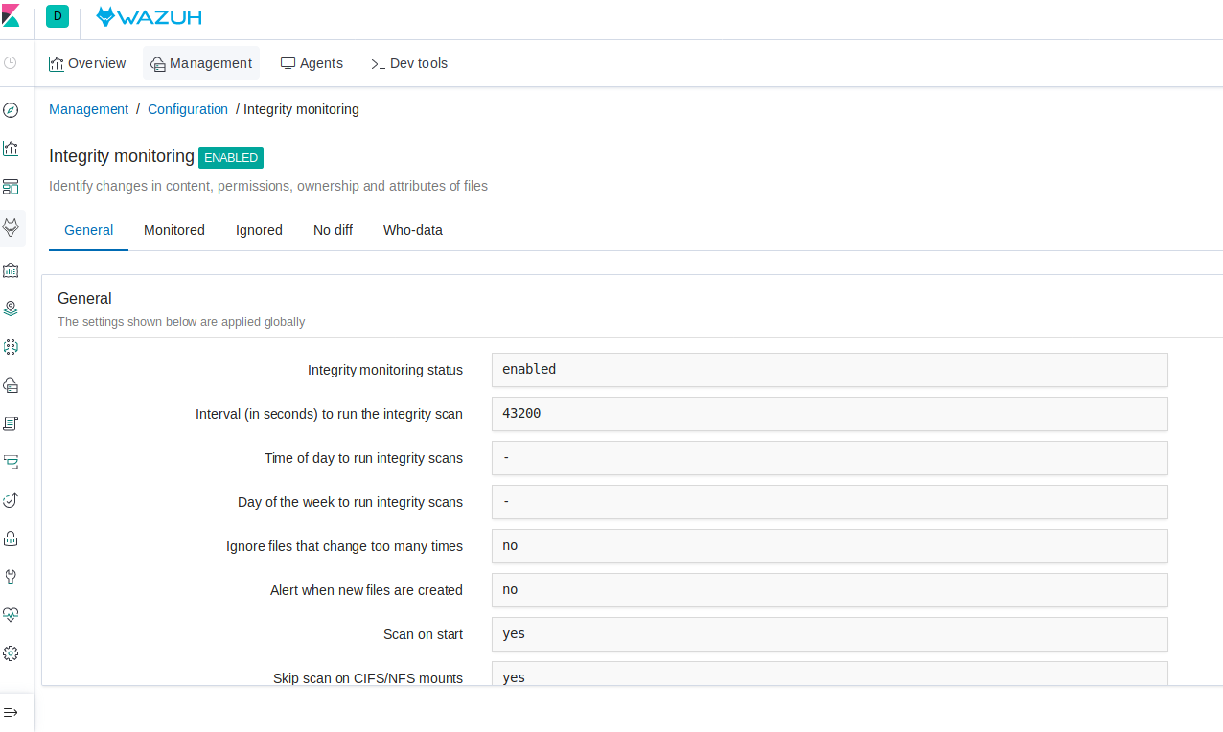The image size is (1223, 732).
Task: Open the Visualize bar-chart sidebar icon
Action: 11,149
